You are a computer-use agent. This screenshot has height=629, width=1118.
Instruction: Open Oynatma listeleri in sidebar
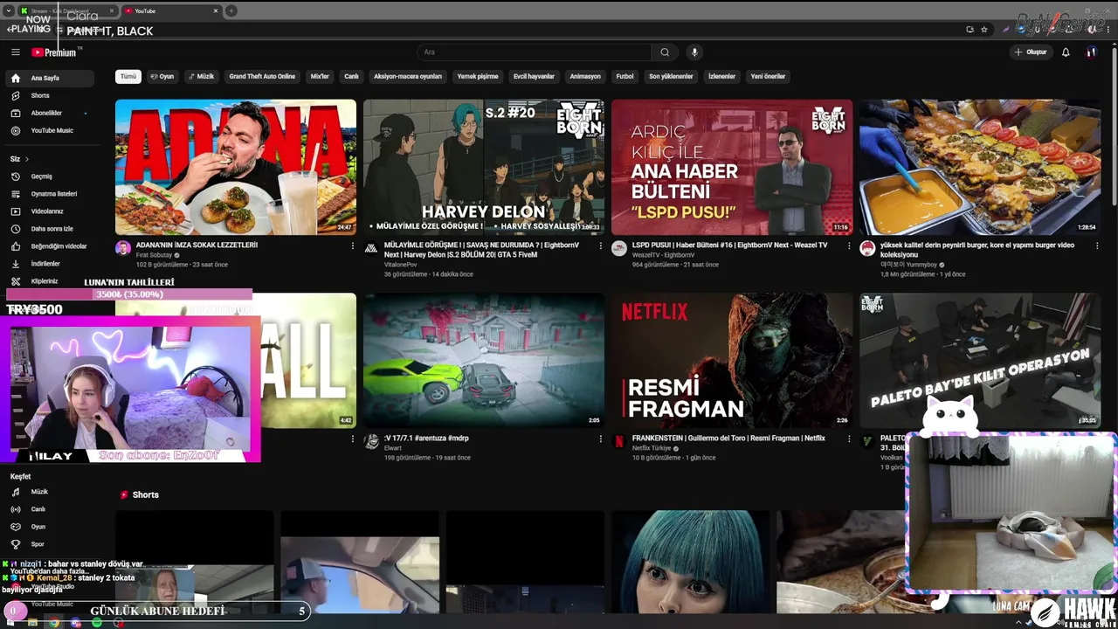(50, 194)
